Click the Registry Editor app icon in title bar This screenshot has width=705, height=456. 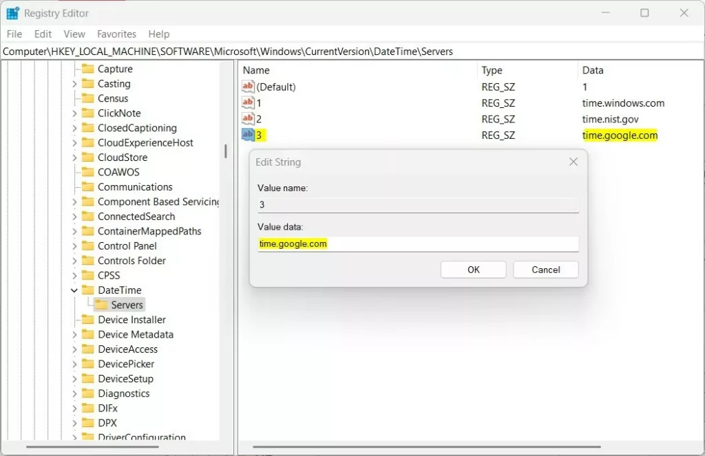point(12,14)
